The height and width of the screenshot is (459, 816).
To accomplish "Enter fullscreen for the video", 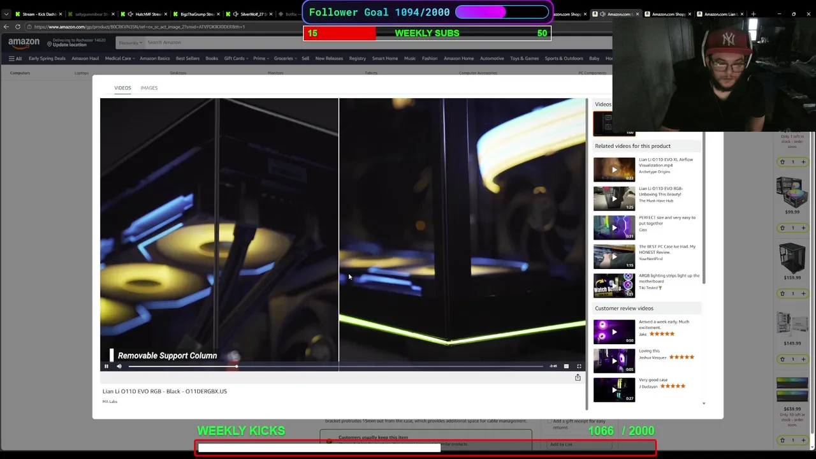I will point(579,366).
